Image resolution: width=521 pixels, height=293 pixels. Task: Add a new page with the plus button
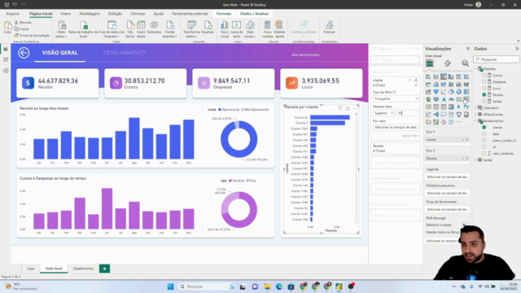tap(104, 269)
